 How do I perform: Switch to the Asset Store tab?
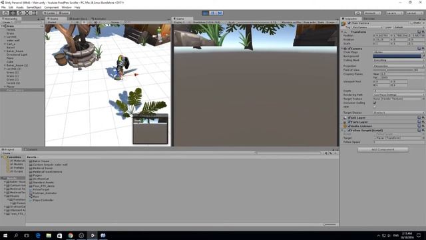tap(79, 19)
